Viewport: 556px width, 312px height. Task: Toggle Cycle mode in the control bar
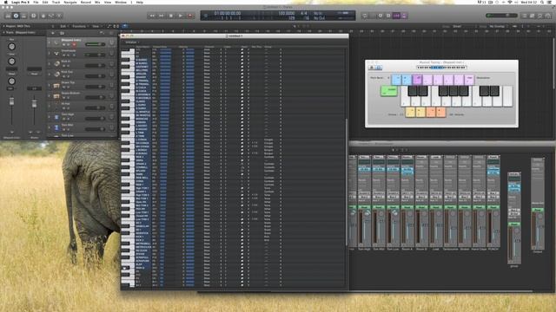pos(365,16)
